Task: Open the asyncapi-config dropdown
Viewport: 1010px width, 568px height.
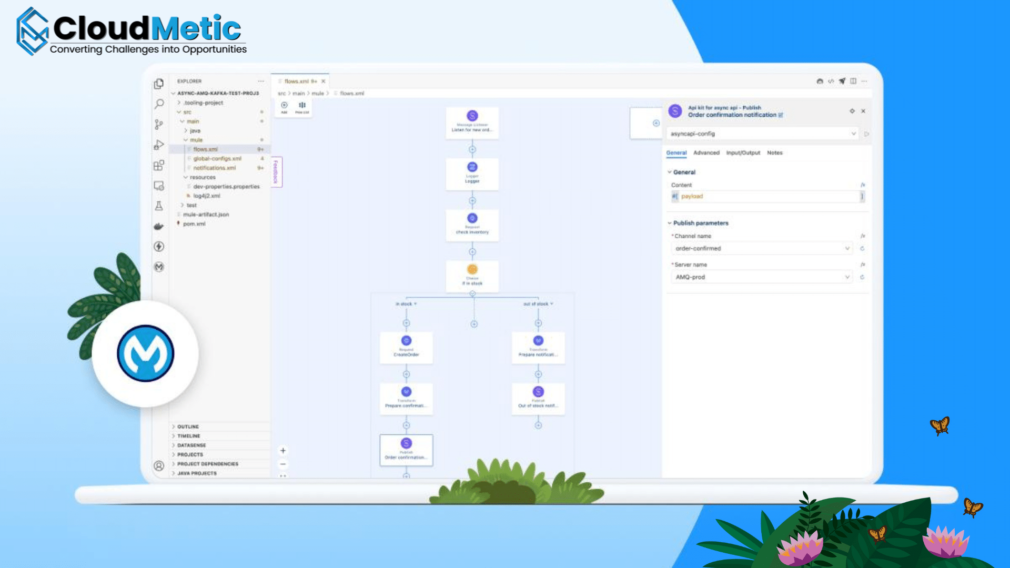Action: click(x=762, y=134)
